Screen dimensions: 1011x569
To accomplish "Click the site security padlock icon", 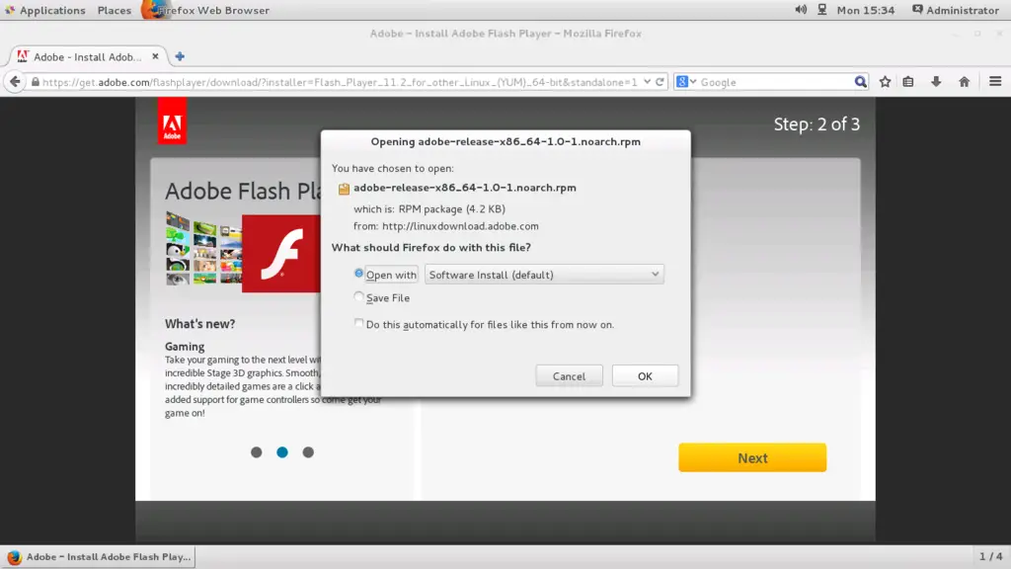I will pos(36,82).
